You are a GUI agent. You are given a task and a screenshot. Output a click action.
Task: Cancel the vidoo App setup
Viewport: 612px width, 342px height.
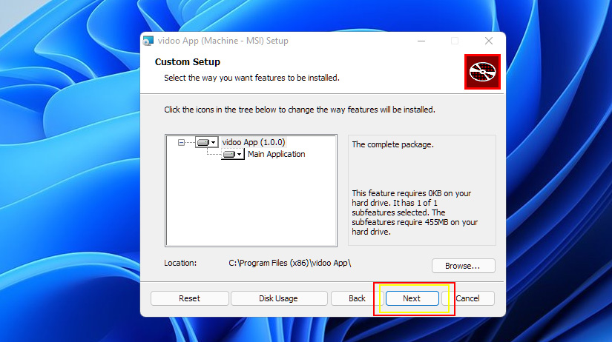pos(467,298)
